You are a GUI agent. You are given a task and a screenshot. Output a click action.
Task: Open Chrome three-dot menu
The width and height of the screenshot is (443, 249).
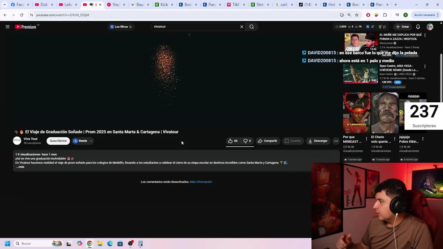click(x=438, y=15)
